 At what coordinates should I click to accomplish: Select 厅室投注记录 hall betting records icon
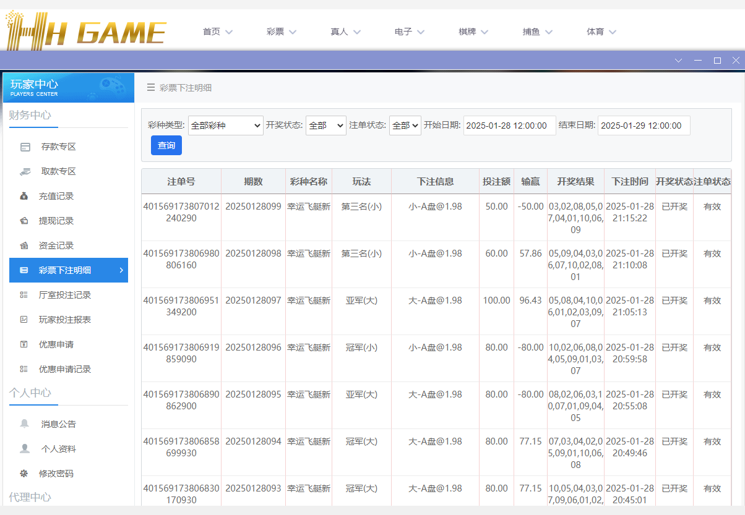click(x=23, y=295)
